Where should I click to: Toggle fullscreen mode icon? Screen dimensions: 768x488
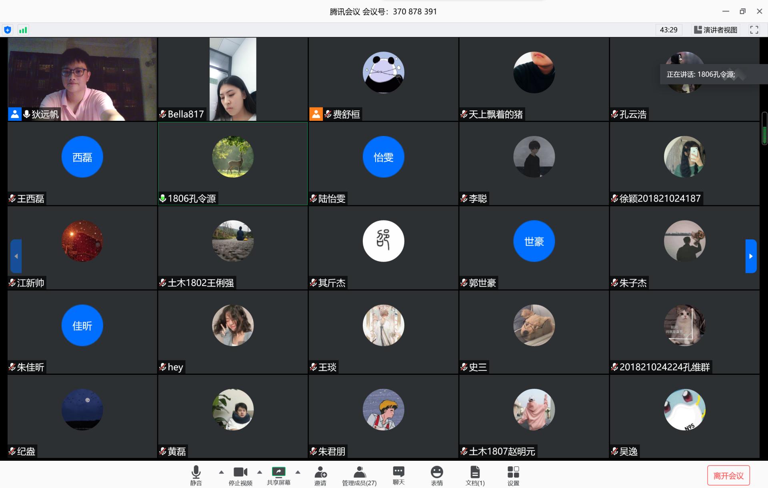click(754, 30)
